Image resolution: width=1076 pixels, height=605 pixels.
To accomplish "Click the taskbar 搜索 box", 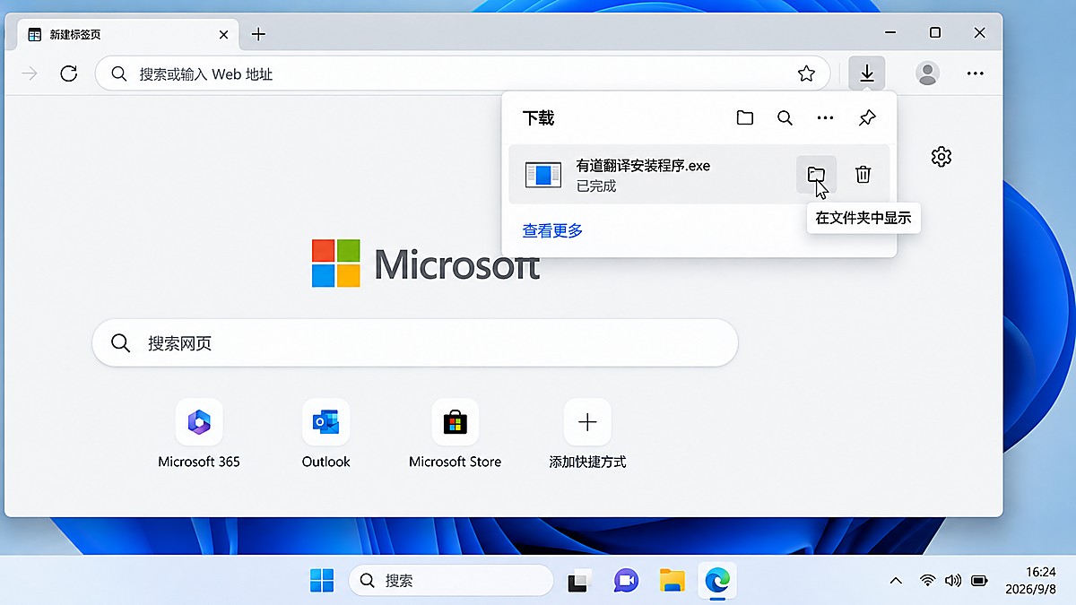I will [451, 581].
